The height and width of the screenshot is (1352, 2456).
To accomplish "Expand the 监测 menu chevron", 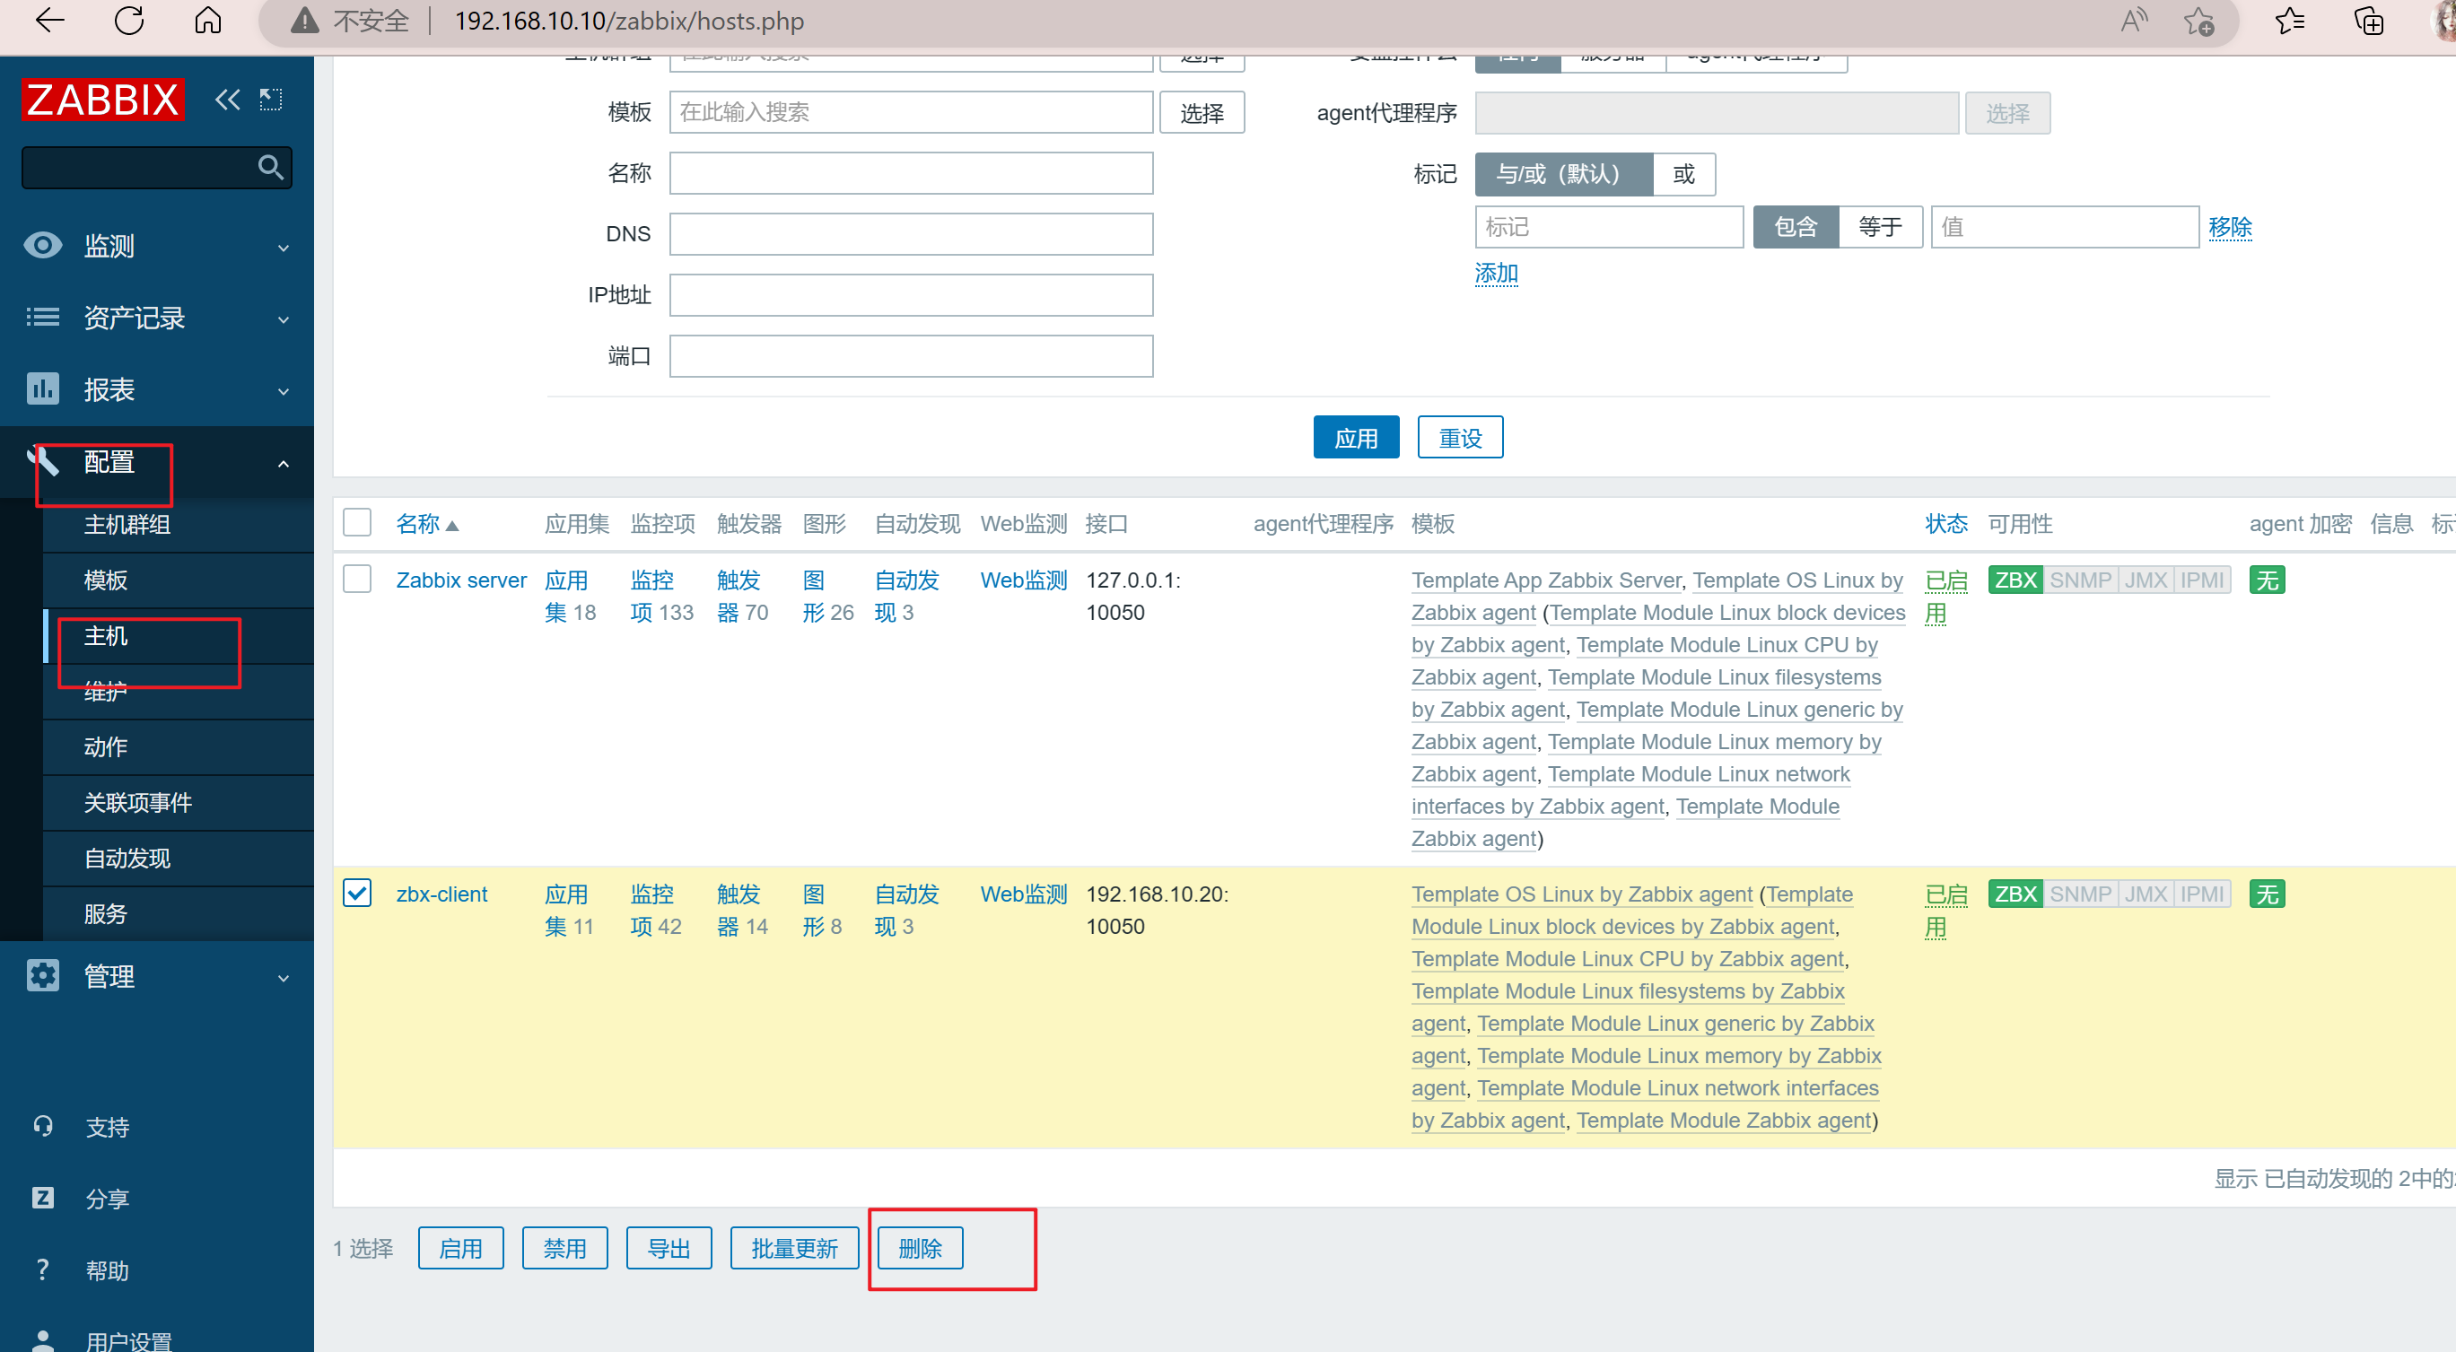I will point(284,248).
